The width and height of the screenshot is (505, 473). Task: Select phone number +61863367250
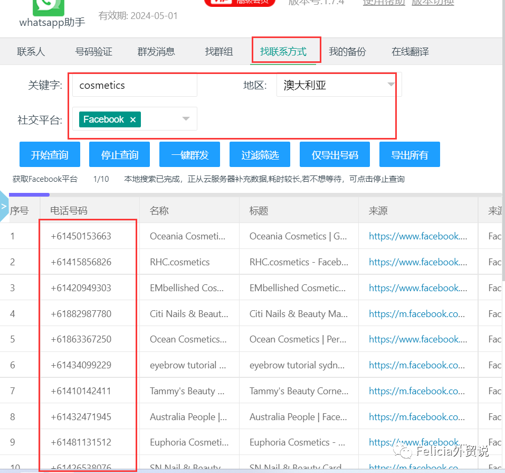coord(81,339)
